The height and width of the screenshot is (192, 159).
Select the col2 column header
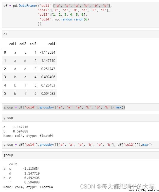pos(23,44)
